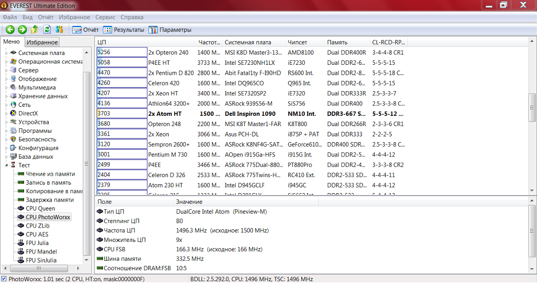The image size is (537, 283).
Task: Sort by the Чипсет column header
Action: point(305,42)
